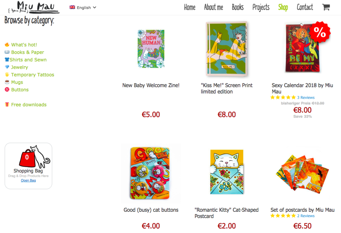Screen dimensions: 341x233
Task: Open the shopping cart icon in header
Action: 326,7
